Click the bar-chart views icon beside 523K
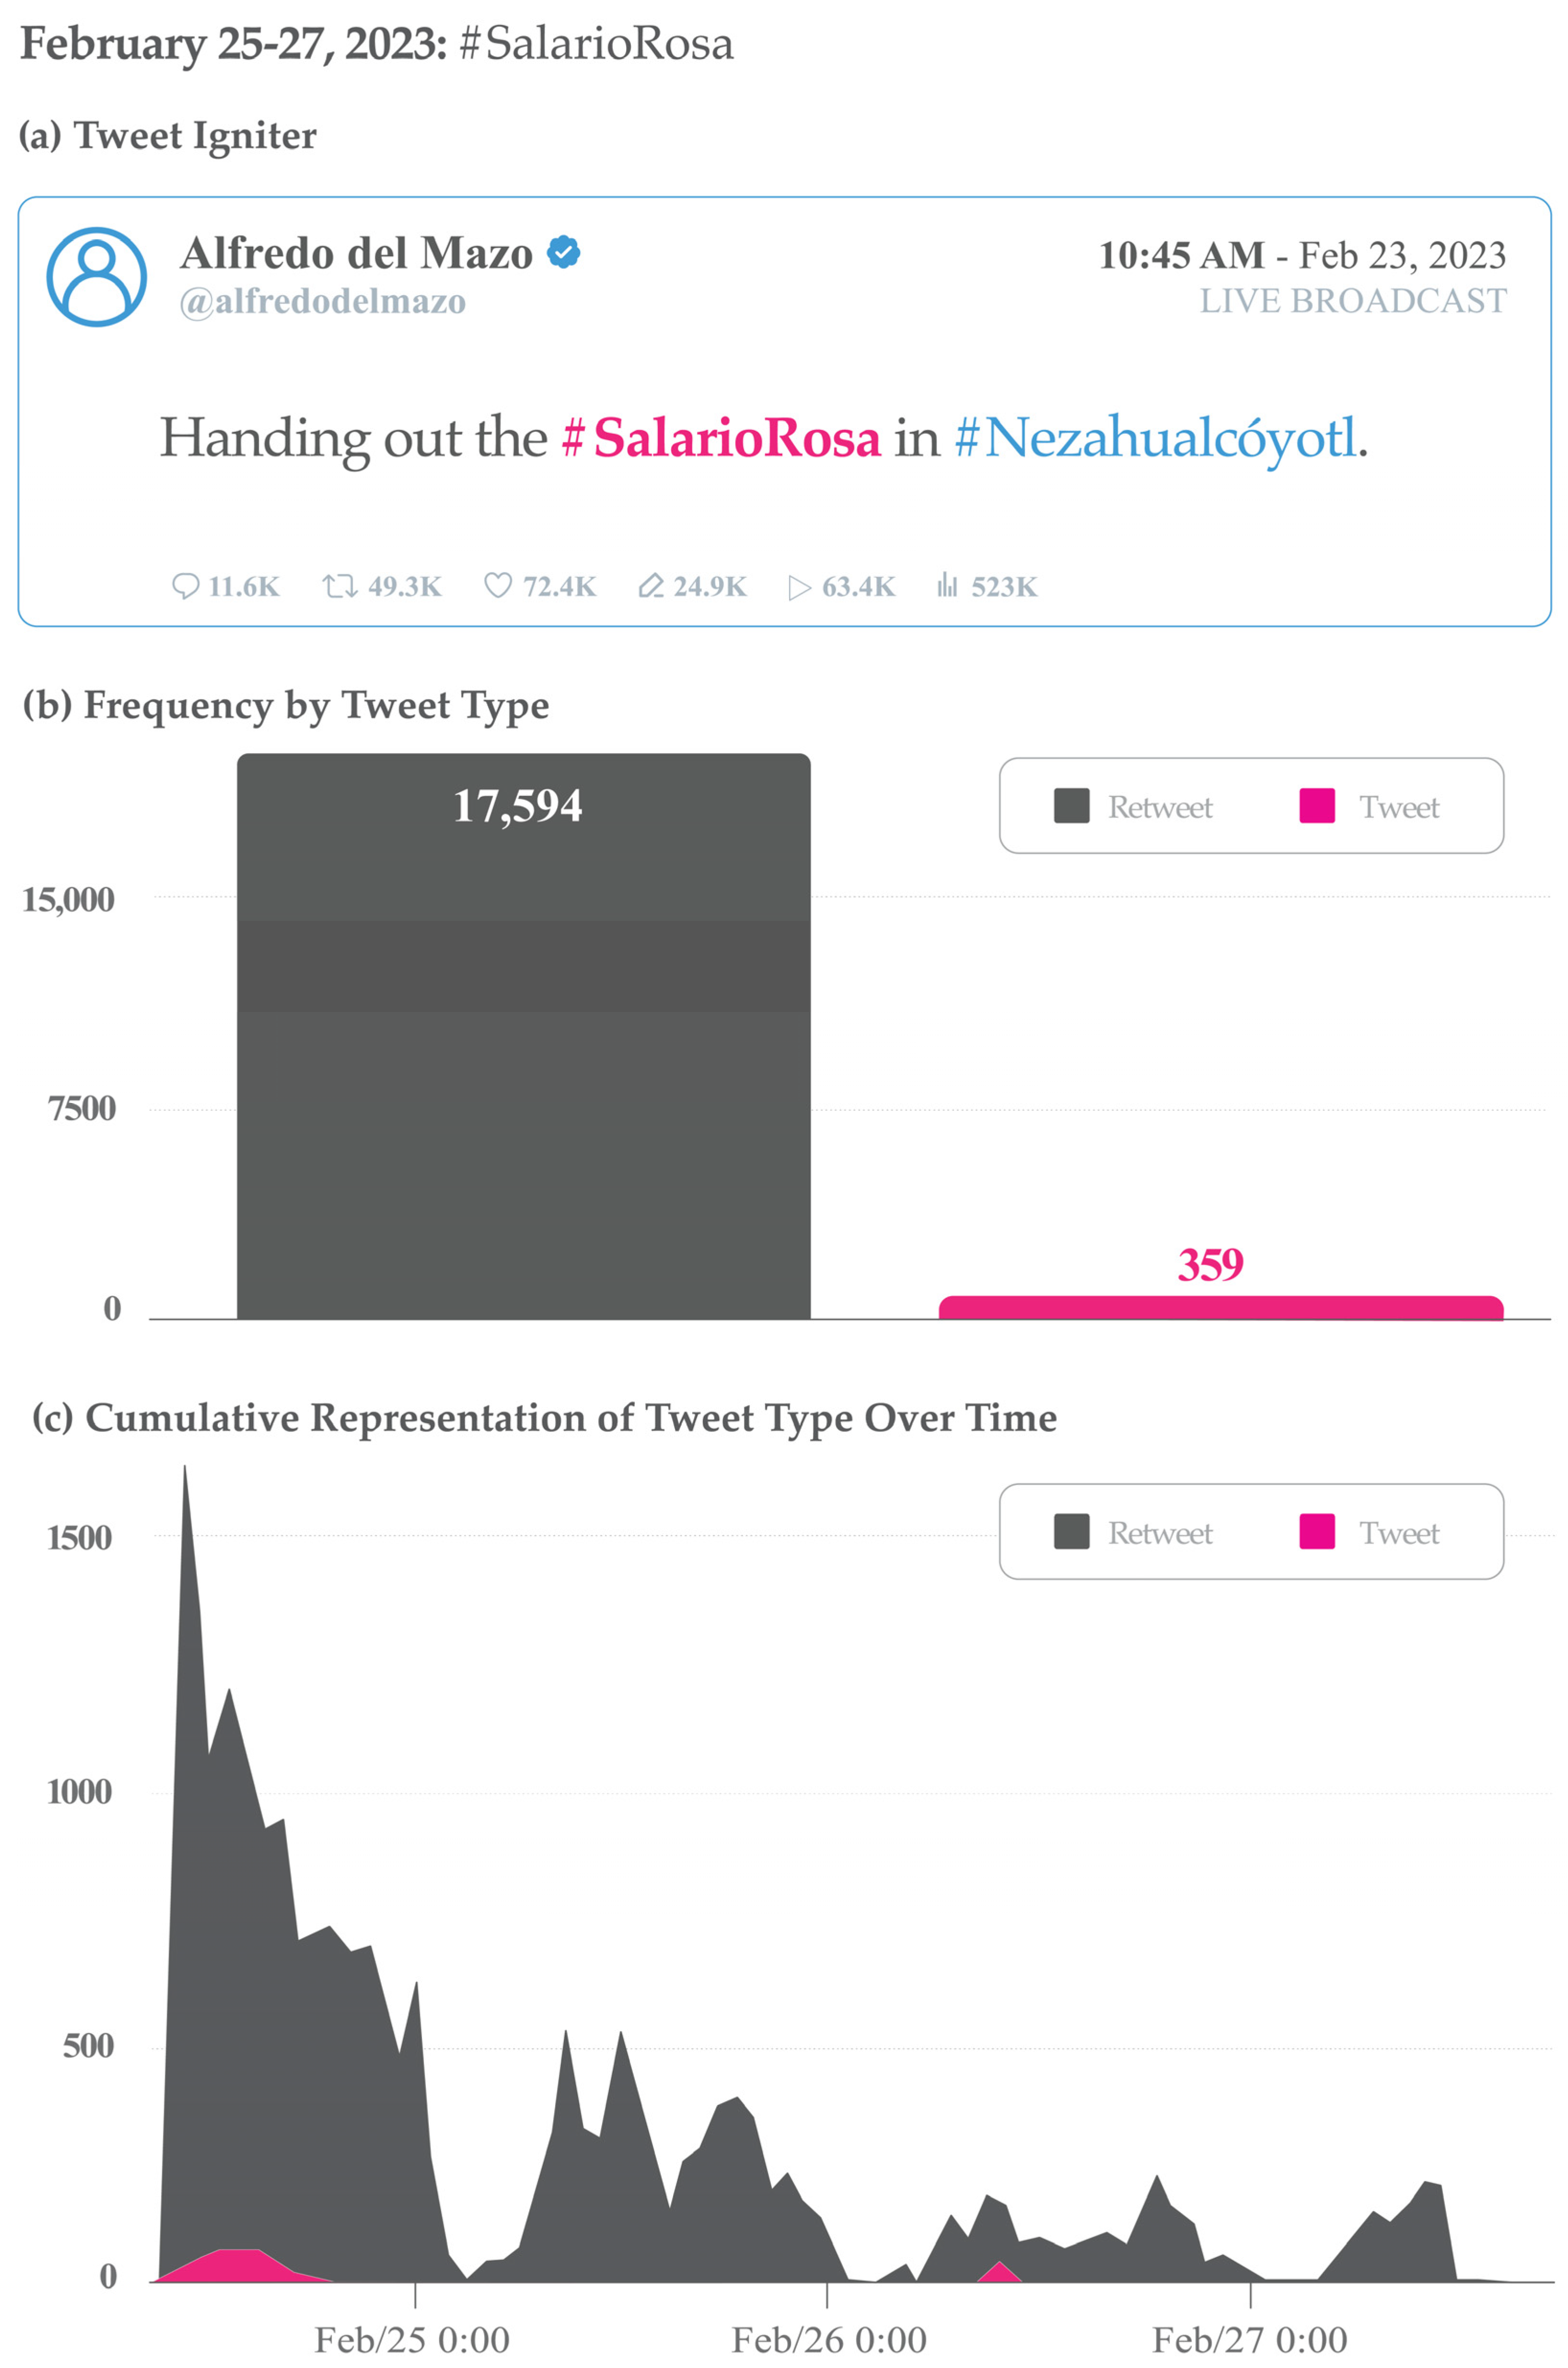The image size is (1568, 2368). (947, 585)
